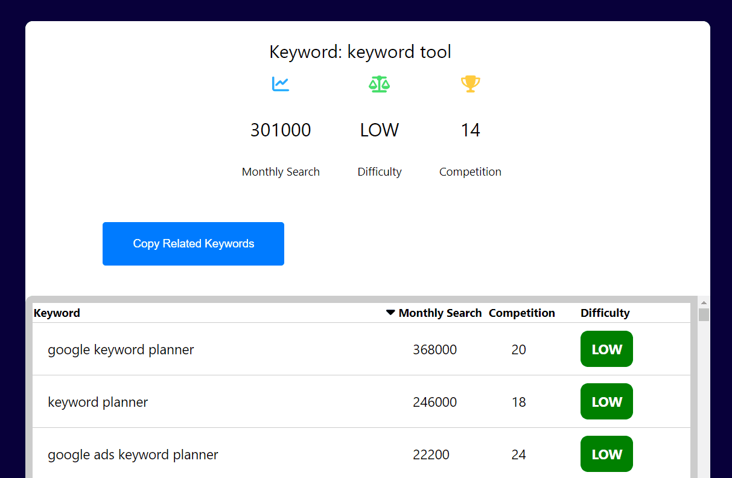
Task: Click the Competition summary label
Action: (471, 172)
